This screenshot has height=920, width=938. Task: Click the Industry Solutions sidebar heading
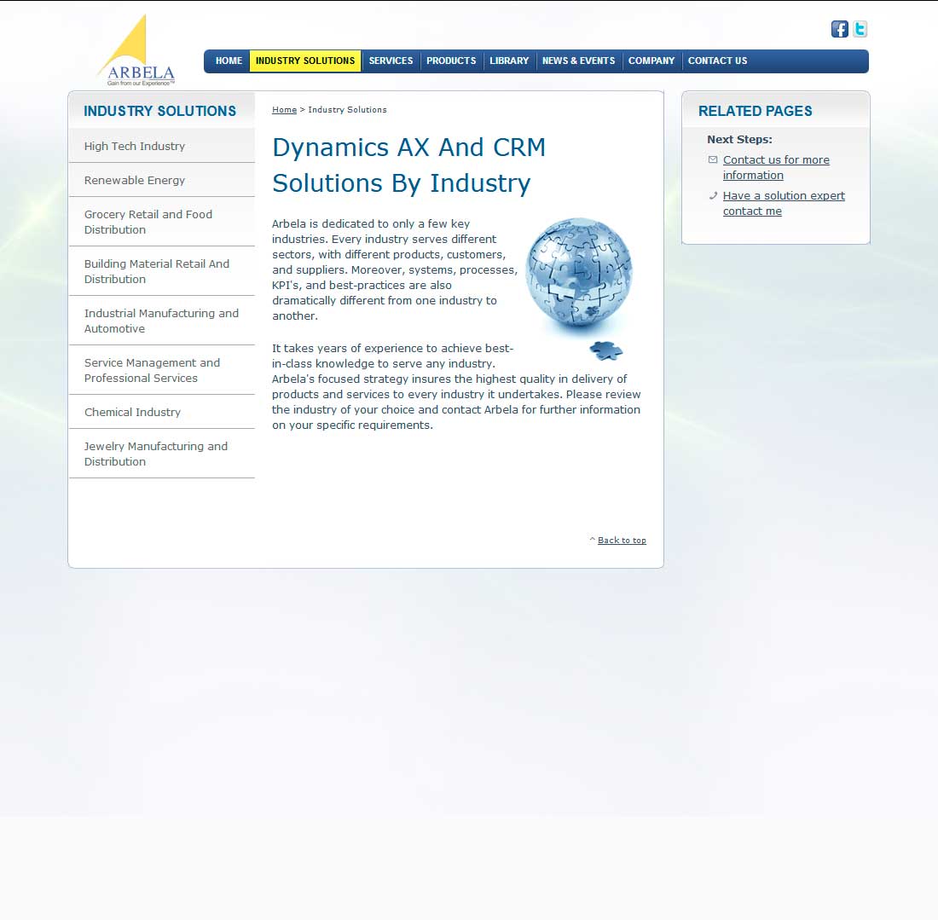tap(159, 111)
